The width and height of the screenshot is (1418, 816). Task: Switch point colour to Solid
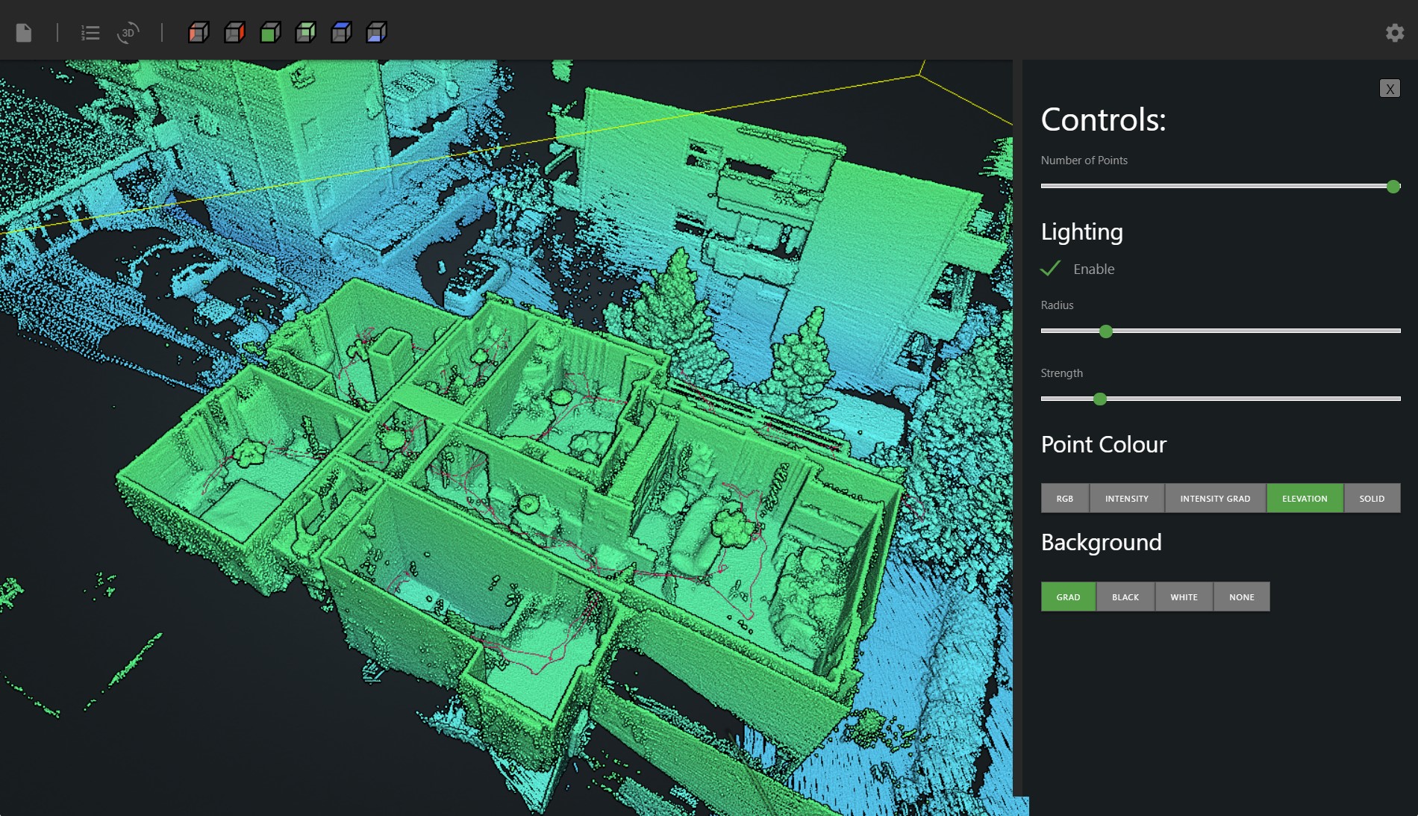coord(1372,498)
